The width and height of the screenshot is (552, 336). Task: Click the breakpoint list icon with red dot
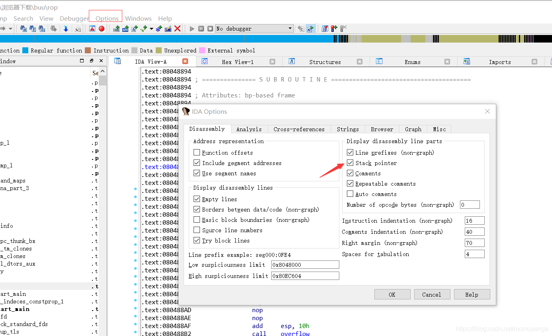click(x=325, y=29)
